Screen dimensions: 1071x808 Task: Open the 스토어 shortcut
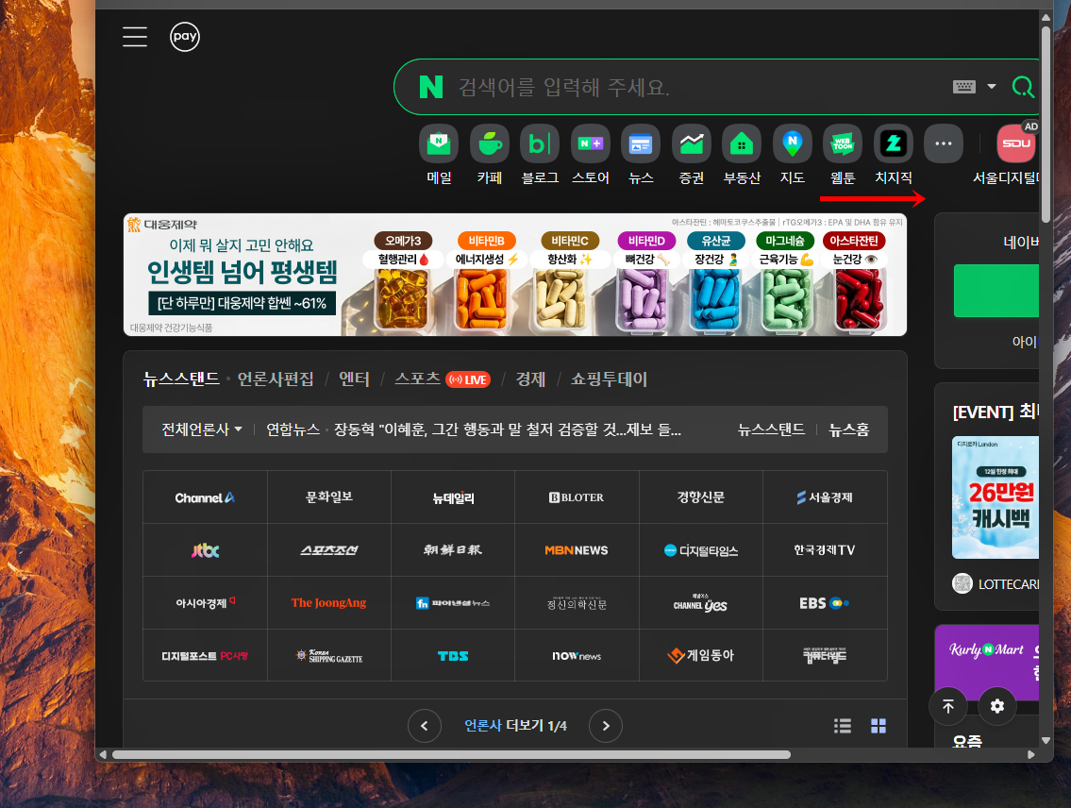590,155
